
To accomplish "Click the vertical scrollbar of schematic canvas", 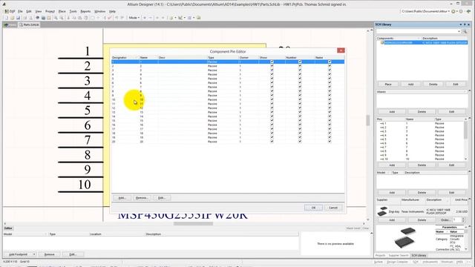I will pyautogui.click(x=368, y=120).
